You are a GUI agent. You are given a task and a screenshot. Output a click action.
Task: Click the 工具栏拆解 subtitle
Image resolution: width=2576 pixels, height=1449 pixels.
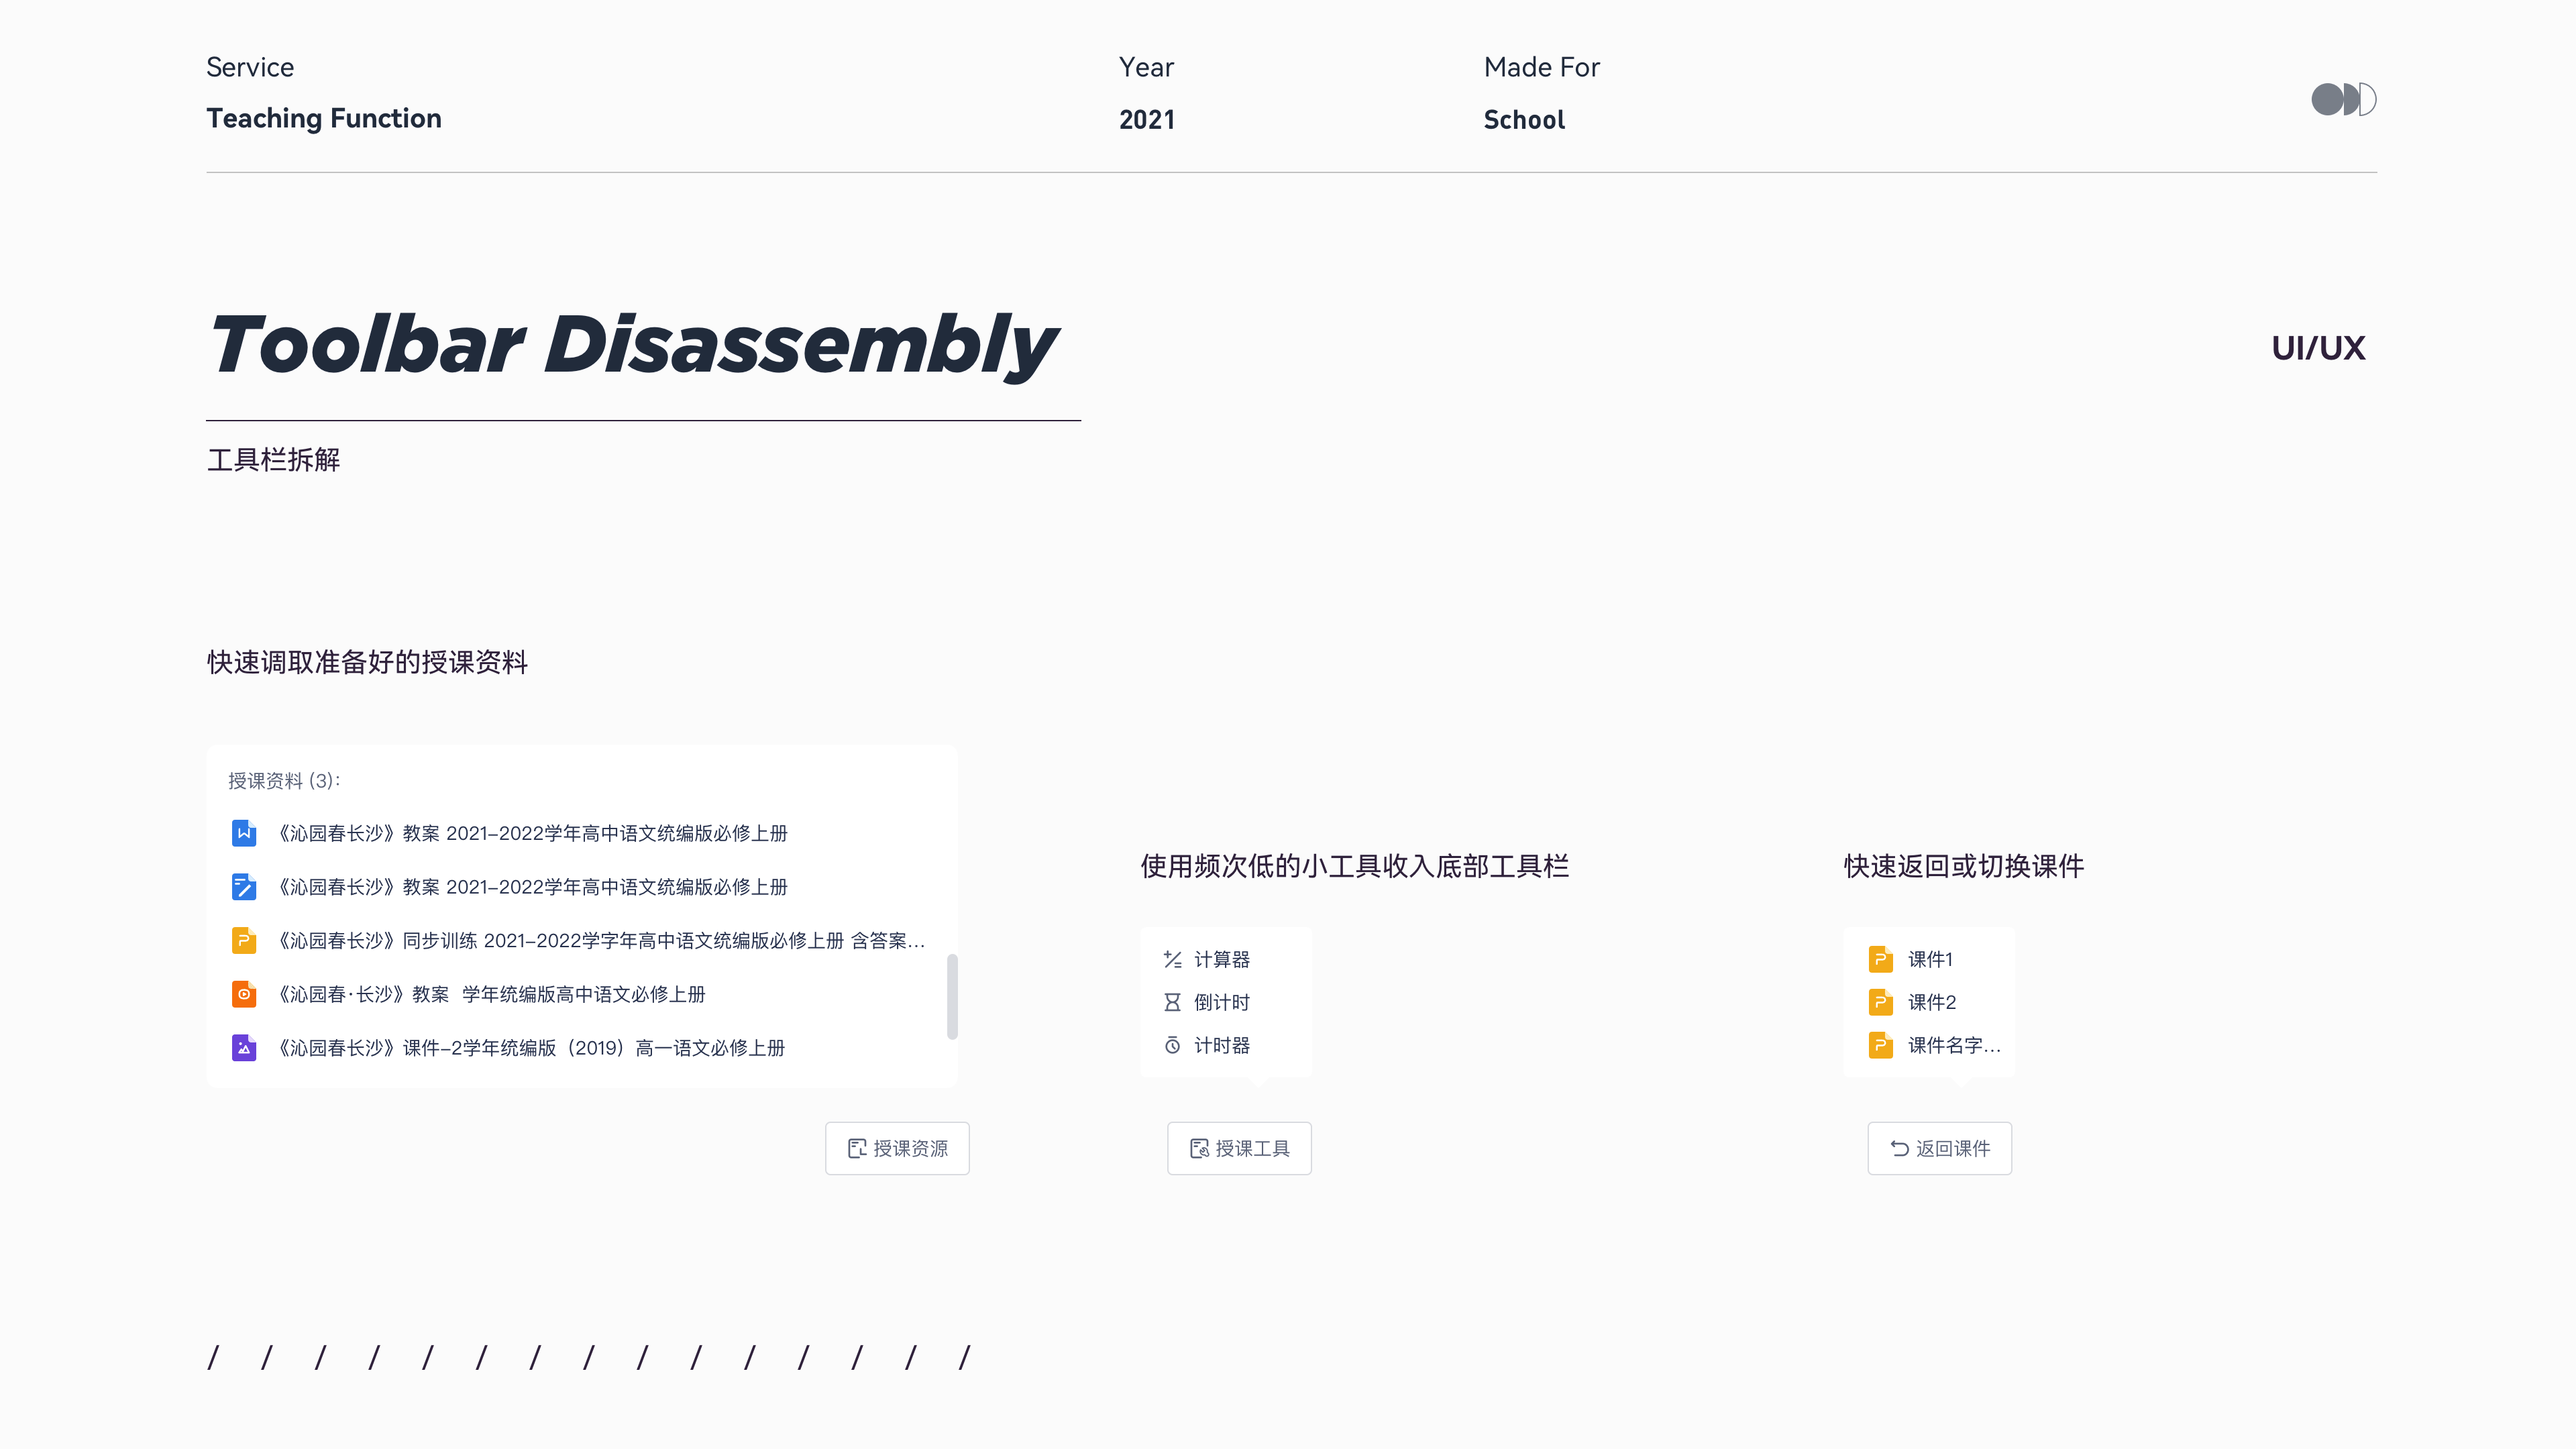273,460
